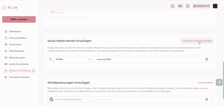Click the Mitarbeitende add-person icon
224x106 pixels.
pos(6,51)
